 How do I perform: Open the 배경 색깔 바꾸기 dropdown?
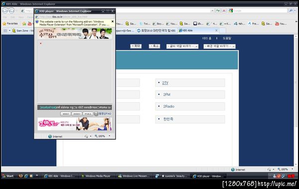click(219, 46)
